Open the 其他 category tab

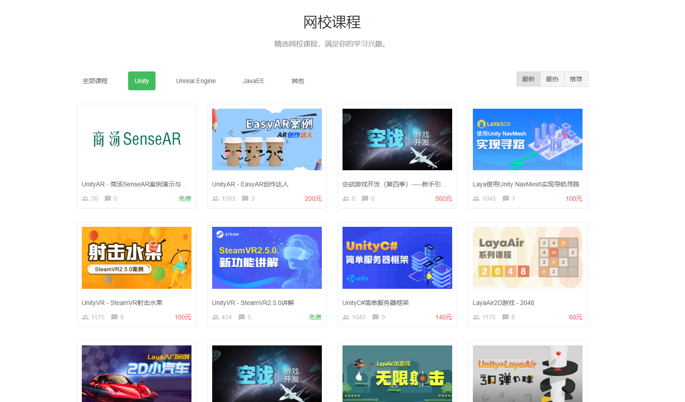tap(298, 81)
